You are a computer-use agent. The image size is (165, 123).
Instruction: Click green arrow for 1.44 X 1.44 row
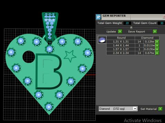pyautogui.click(x=157, y=45)
